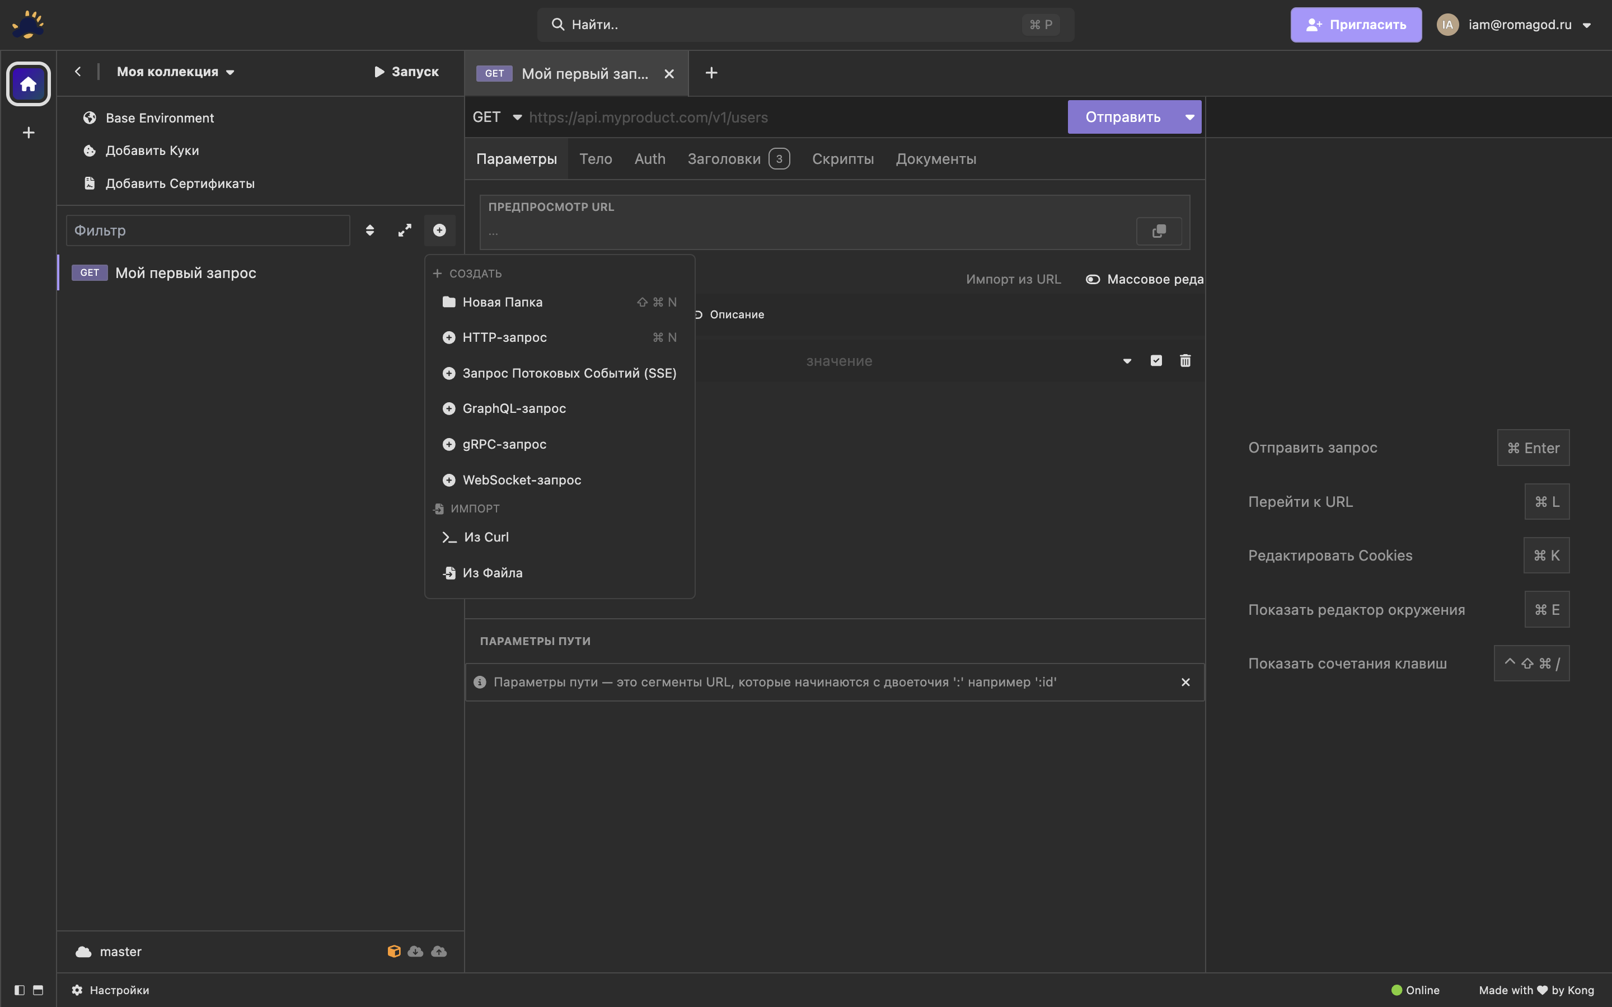The image size is (1612, 1007).
Task: Select GraphQL-запрос from the create menu
Action: [x=514, y=408]
